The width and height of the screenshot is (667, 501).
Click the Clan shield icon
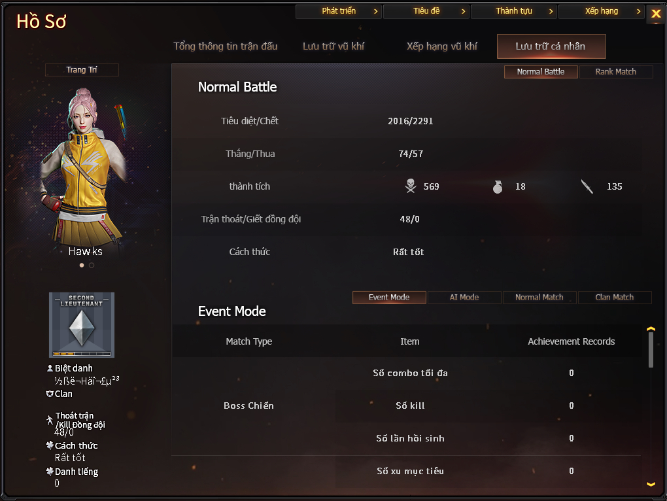tap(50, 394)
